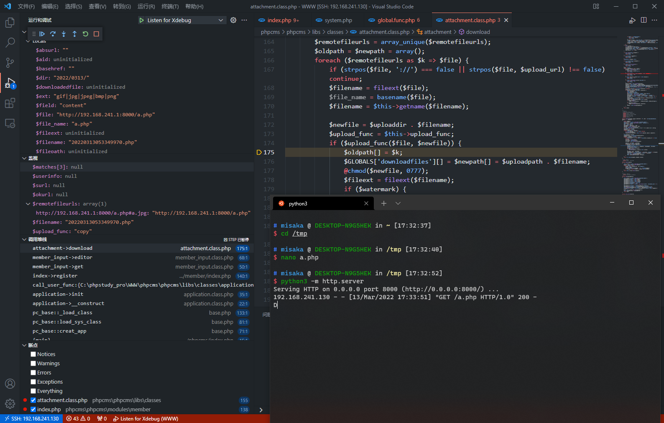The width and height of the screenshot is (664, 423).
Task: Select the index->register stack frame
Action: coord(137,276)
